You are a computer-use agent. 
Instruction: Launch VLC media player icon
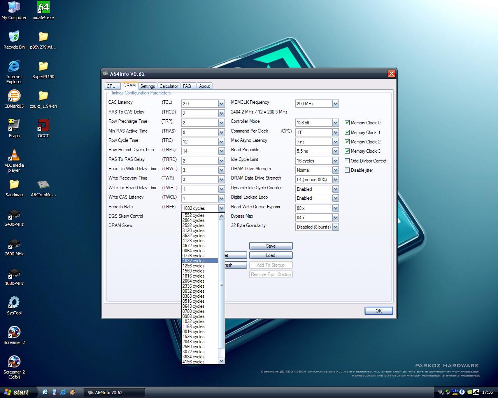click(x=14, y=155)
